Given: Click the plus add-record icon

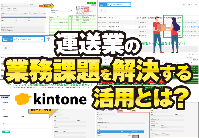Looking at the screenshot, I should click(184, 5).
